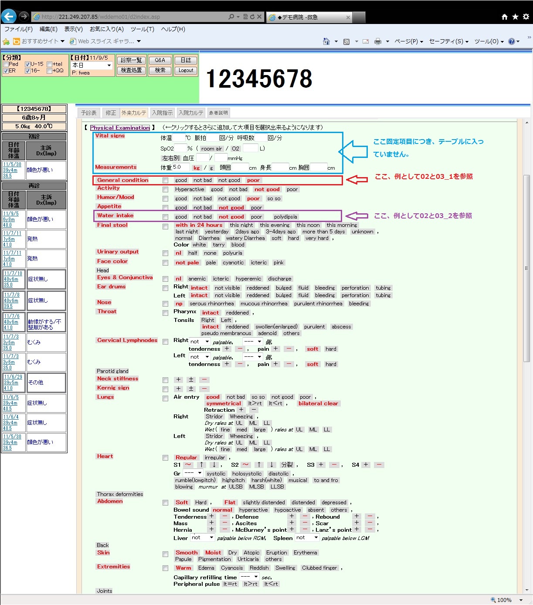Expand the Heart Gr grade dropdown
This screenshot has height=605, width=533.
coord(192,473)
